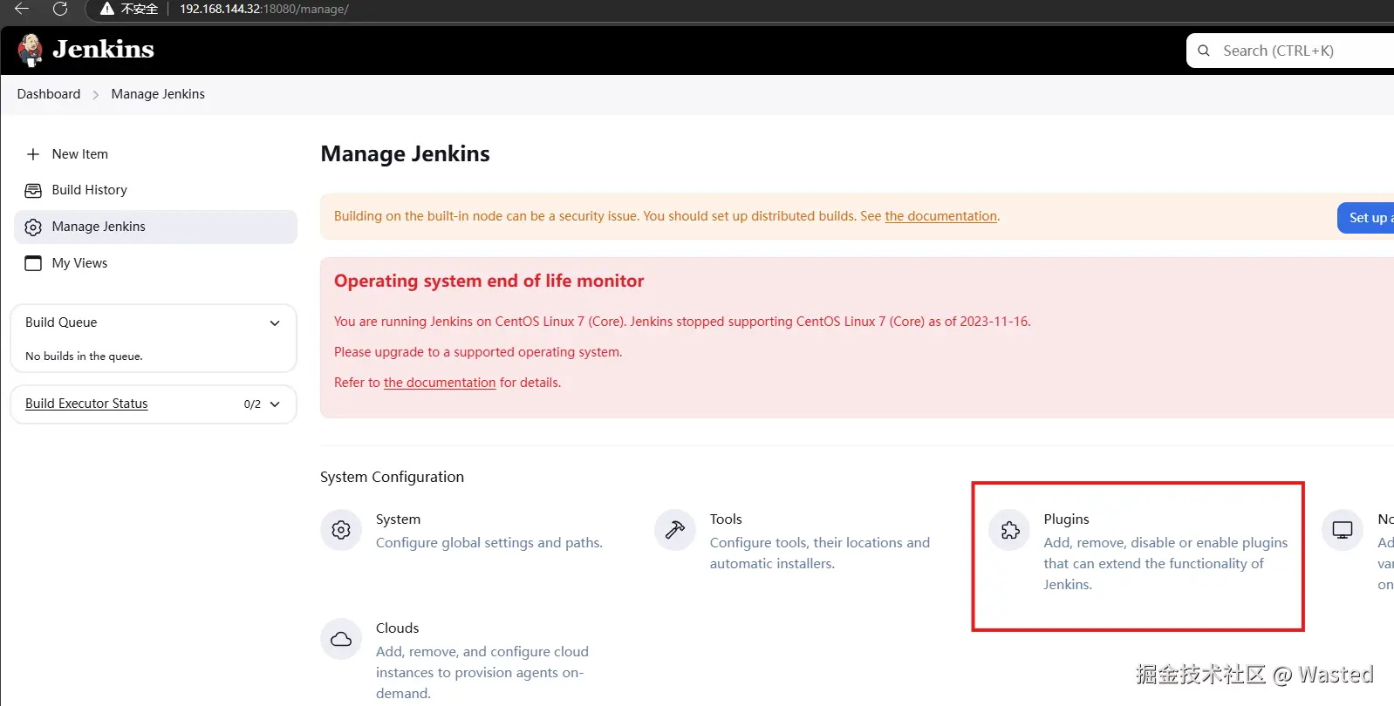The width and height of the screenshot is (1394, 706).
Task: Click the Operating system end of life monitor heading
Action: point(489,281)
